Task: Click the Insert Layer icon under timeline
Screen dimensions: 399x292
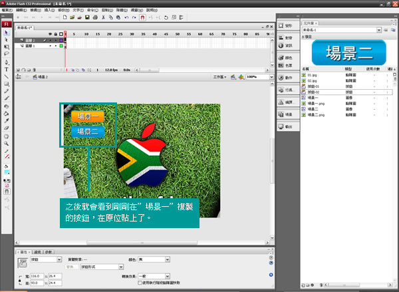Action: (x=18, y=70)
